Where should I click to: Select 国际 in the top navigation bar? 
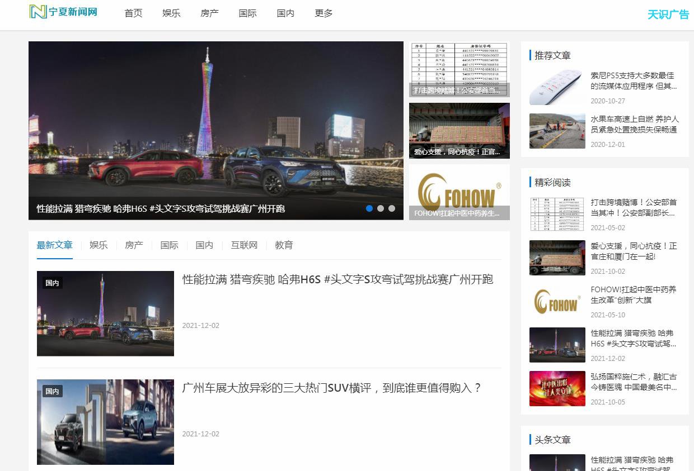[x=247, y=13]
